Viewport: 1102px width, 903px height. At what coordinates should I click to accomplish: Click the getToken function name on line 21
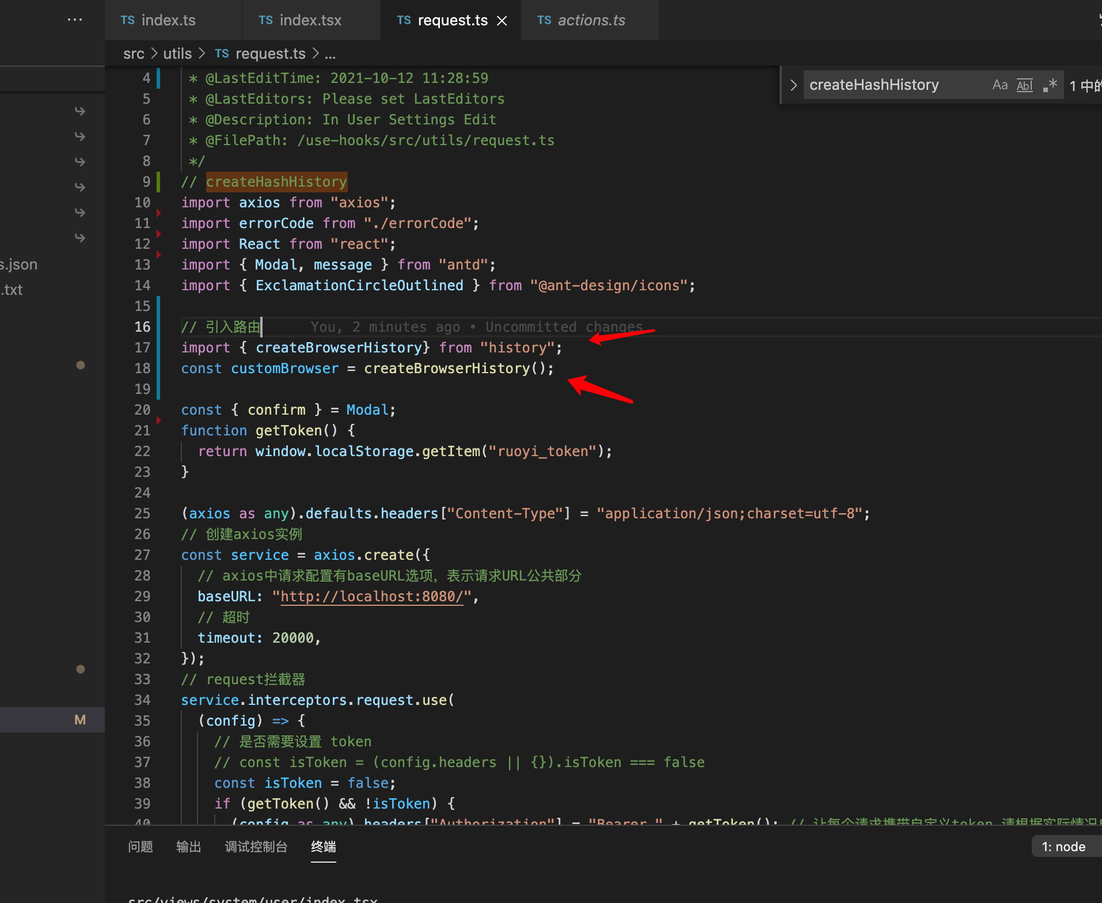[288, 431]
